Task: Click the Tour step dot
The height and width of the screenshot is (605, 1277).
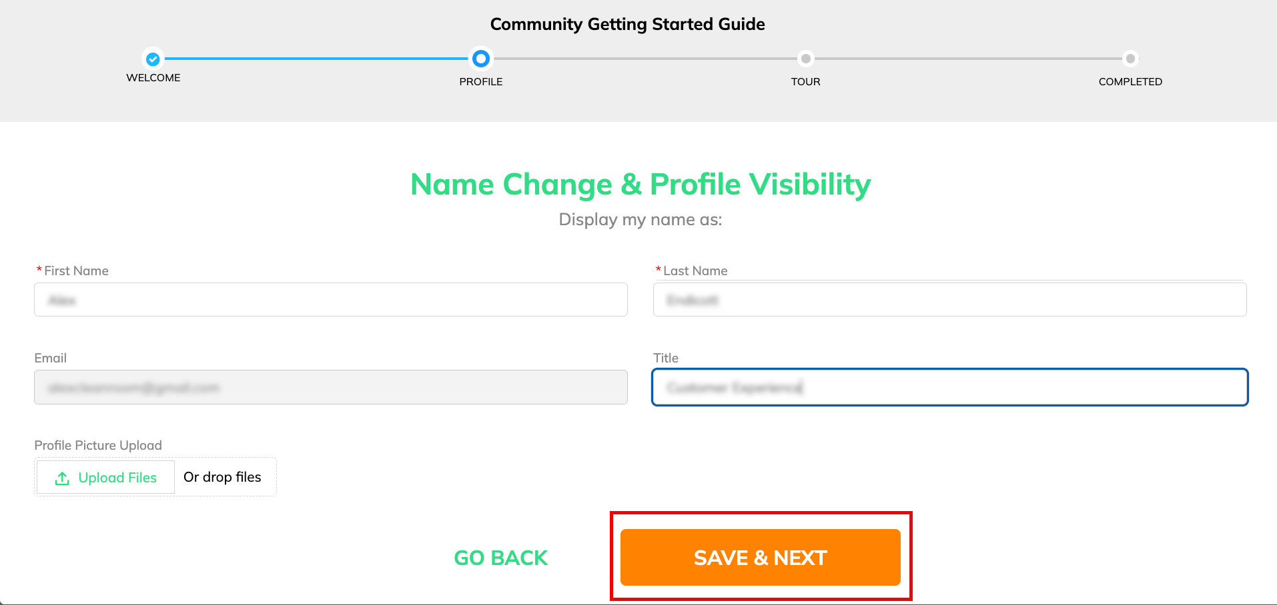Action: click(806, 59)
